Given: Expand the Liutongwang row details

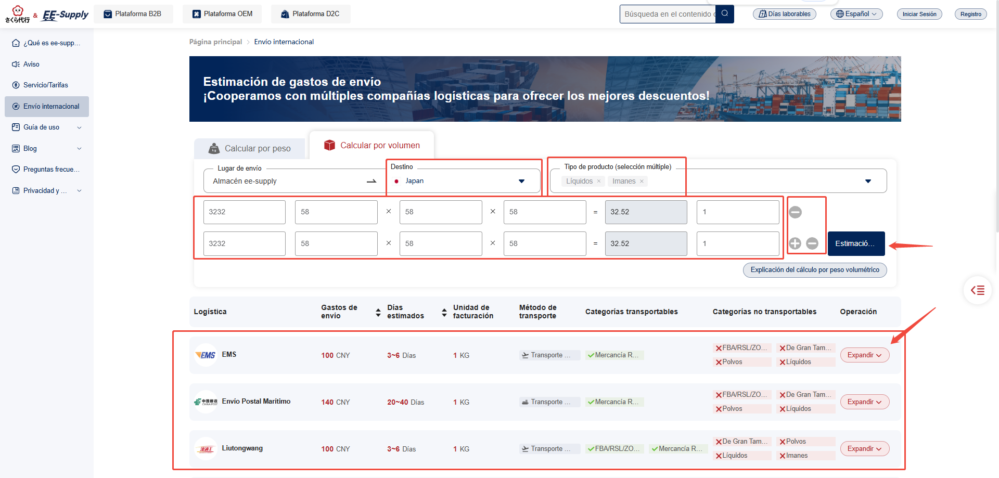Looking at the screenshot, I should click(865, 449).
